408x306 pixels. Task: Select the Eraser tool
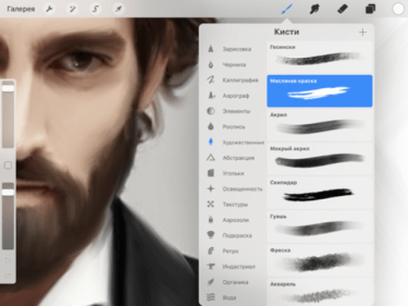click(343, 9)
